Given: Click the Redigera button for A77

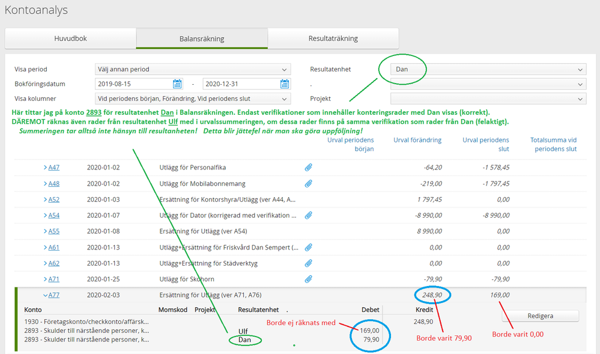Looking at the screenshot, I should click(x=541, y=316).
